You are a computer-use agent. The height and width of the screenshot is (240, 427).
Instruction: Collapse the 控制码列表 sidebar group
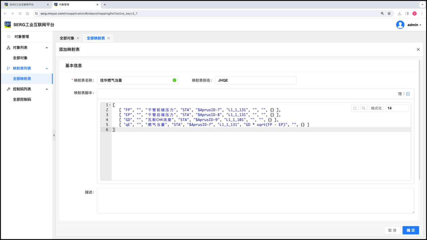(47, 89)
